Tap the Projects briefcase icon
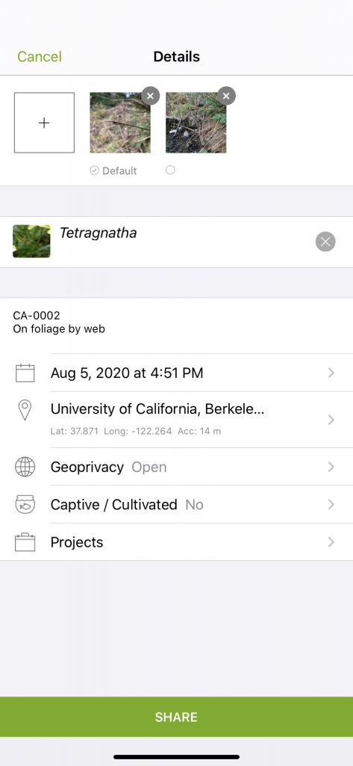The image size is (353, 766). click(x=25, y=542)
